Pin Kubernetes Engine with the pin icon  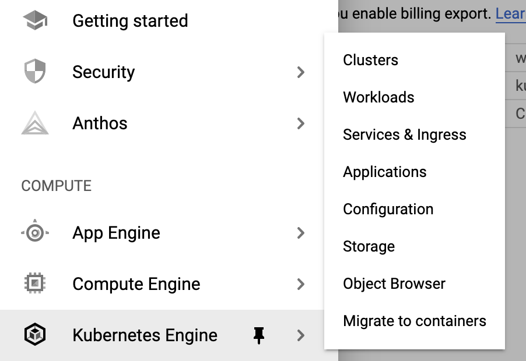[x=259, y=335]
